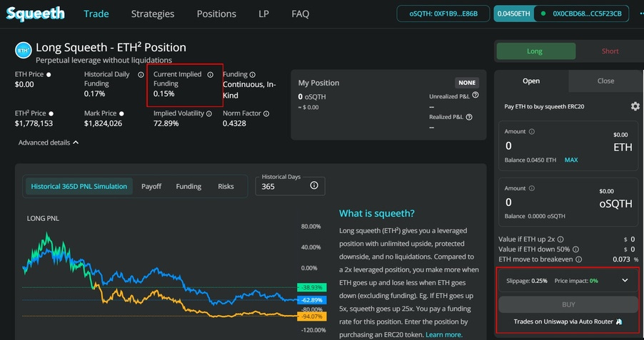Click the Implied Volatility value 72.89%

(166, 123)
